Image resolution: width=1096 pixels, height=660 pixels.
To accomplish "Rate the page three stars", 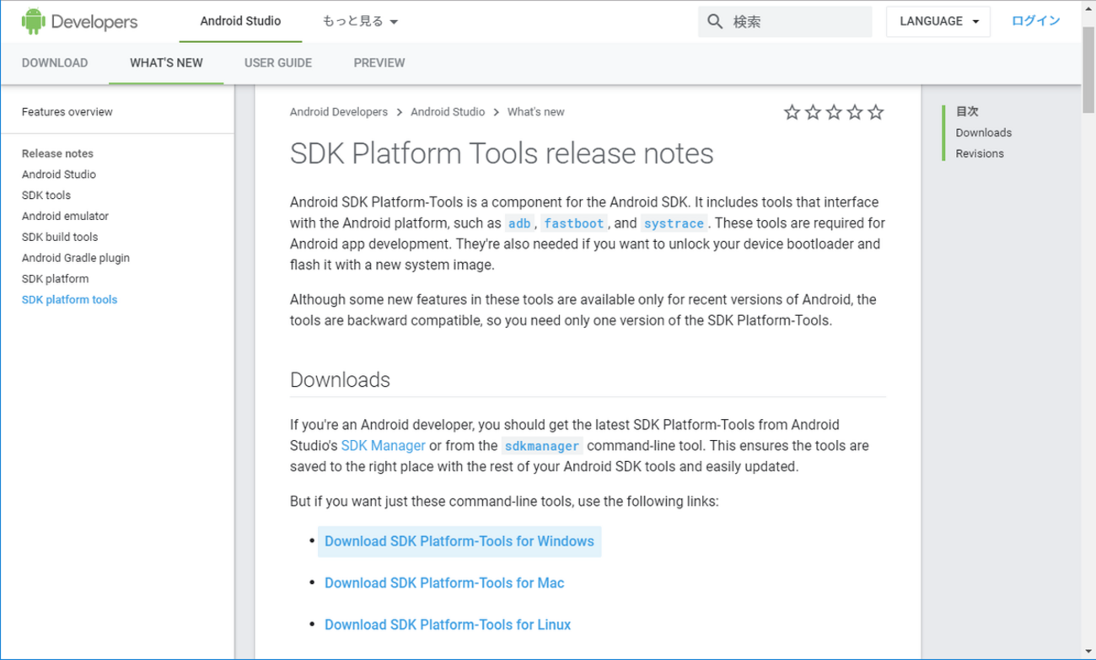I will point(834,112).
